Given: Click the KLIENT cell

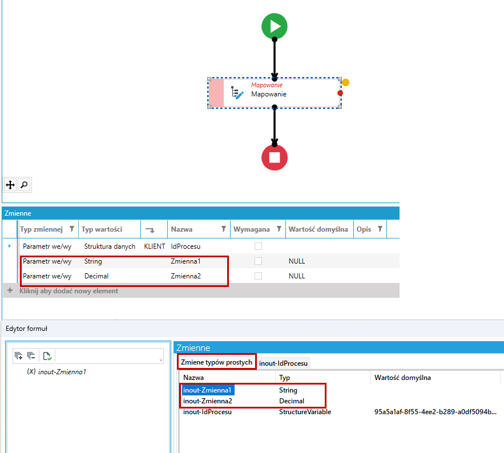Looking at the screenshot, I should 155,246.
